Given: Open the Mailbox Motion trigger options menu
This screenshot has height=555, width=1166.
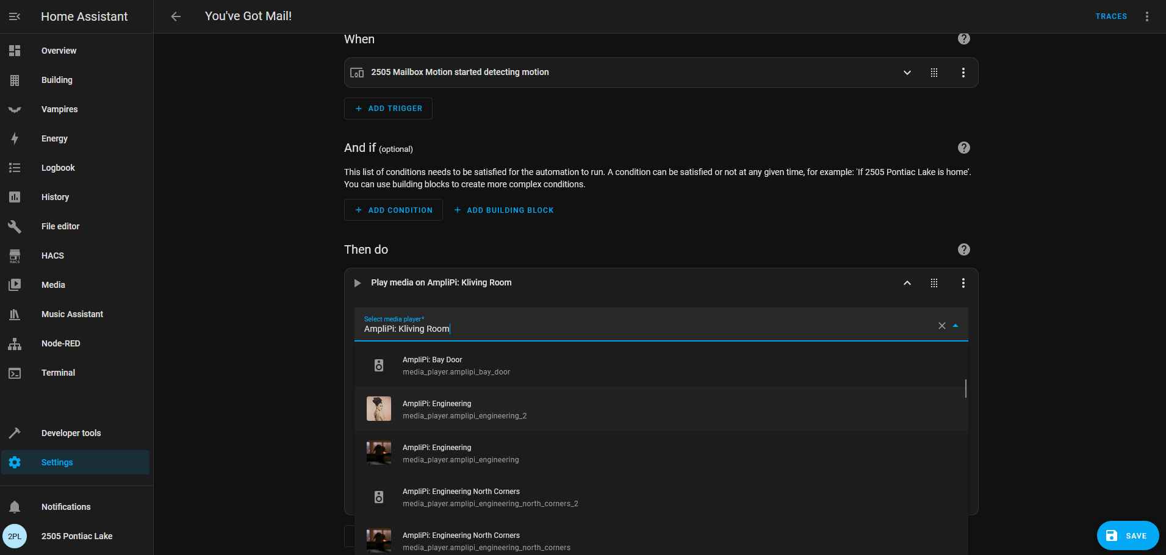Looking at the screenshot, I should pyautogui.click(x=963, y=73).
